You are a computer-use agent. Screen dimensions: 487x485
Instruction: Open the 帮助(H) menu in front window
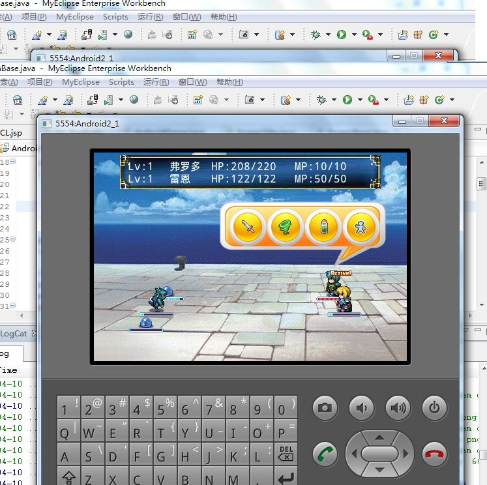229,82
